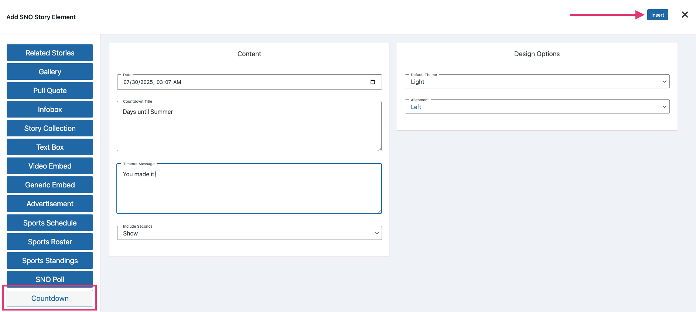This screenshot has height=312, width=696.
Task: Open the calendar picker icon in Date field
Action: click(372, 82)
